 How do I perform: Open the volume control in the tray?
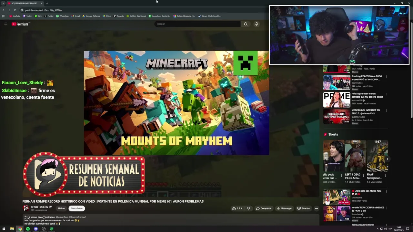385,229
